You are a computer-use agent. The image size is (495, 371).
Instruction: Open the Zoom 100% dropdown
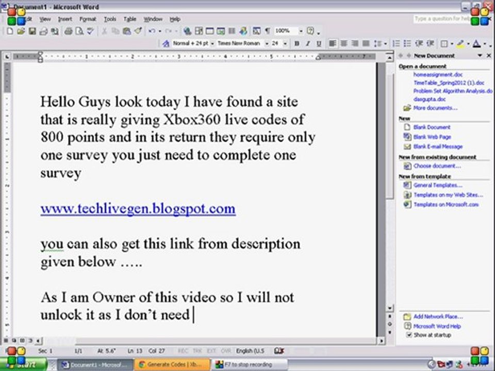click(x=301, y=31)
